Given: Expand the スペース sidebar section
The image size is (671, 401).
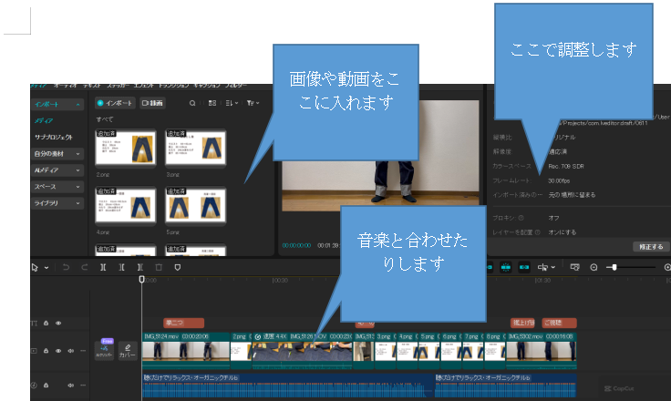Looking at the screenshot, I should coord(57,187).
